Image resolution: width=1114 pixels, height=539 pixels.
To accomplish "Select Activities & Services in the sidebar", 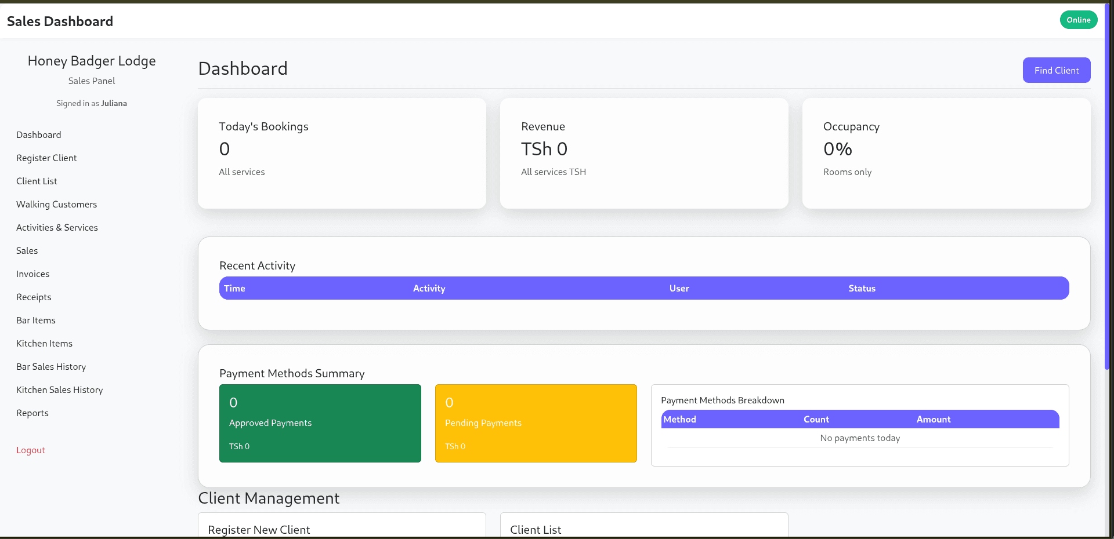I will click(x=57, y=227).
